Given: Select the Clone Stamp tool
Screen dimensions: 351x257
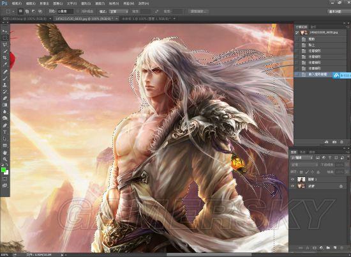Looking at the screenshot, I should pyautogui.click(x=4, y=85).
